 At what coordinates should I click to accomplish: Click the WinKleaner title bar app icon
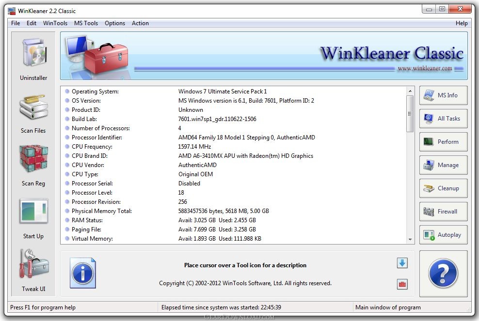click(12, 11)
